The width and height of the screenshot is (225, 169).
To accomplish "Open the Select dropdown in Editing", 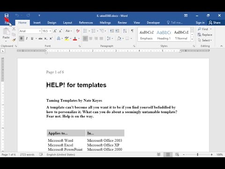I will pyautogui.click(x=205, y=40).
